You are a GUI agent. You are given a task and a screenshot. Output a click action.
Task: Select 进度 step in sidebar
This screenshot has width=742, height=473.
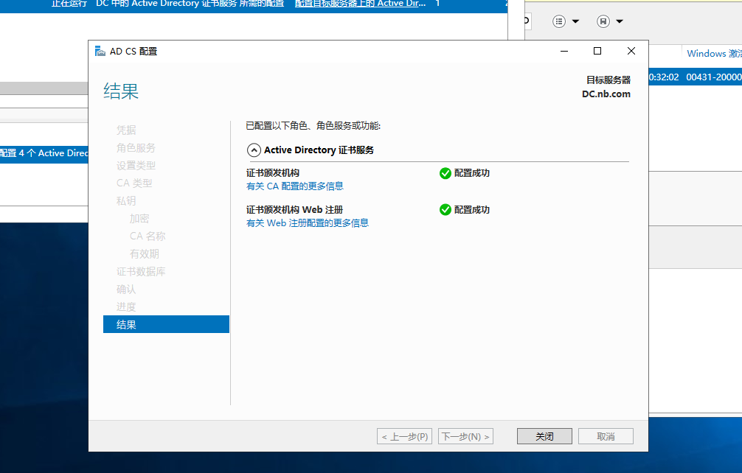pyautogui.click(x=126, y=306)
